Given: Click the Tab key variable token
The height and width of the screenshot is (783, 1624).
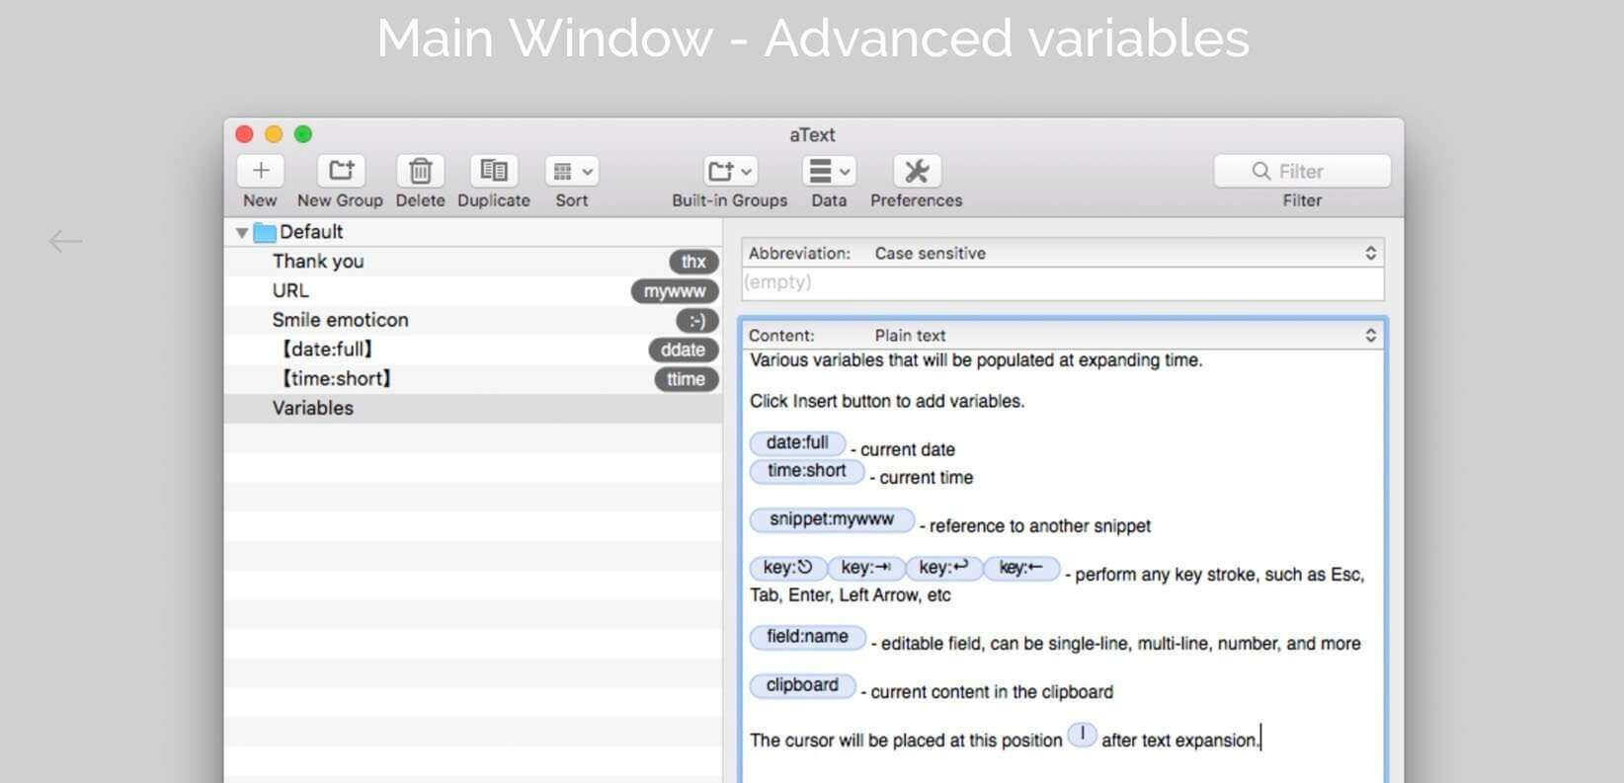Looking at the screenshot, I should 865,568.
